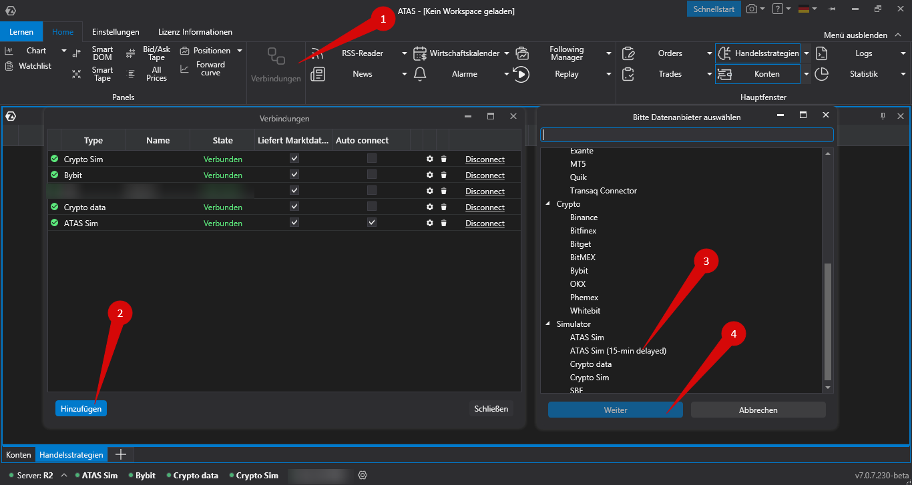This screenshot has height=485, width=912.
Task: Collapse the Simulator provider group
Action: tap(549, 324)
